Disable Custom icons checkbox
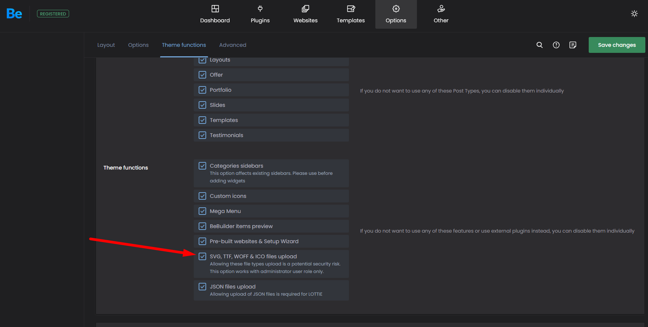The image size is (648, 327). 202,196
